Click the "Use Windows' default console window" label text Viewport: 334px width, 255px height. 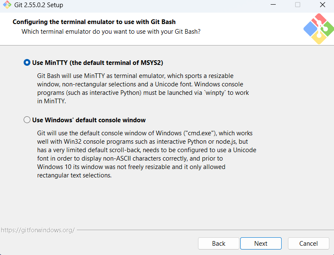(89, 120)
